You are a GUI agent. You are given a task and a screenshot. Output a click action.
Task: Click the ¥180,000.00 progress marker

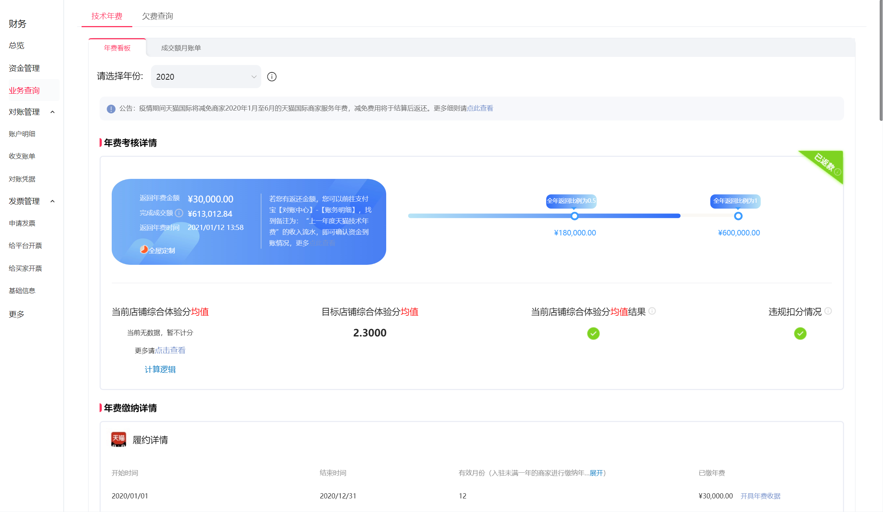pyautogui.click(x=574, y=216)
